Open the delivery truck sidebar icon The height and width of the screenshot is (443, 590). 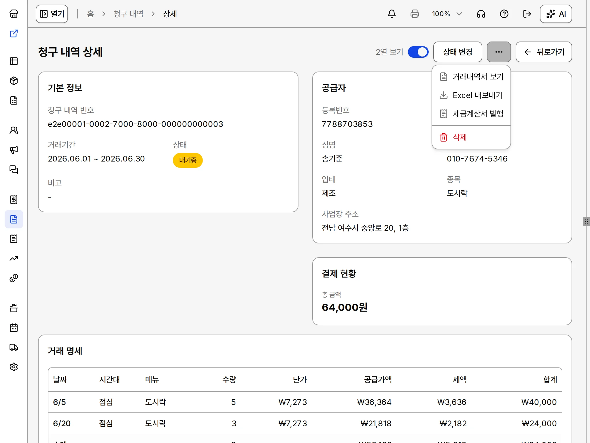click(14, 347)
